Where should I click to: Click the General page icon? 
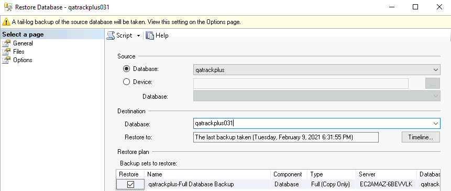tap(6, 43)
